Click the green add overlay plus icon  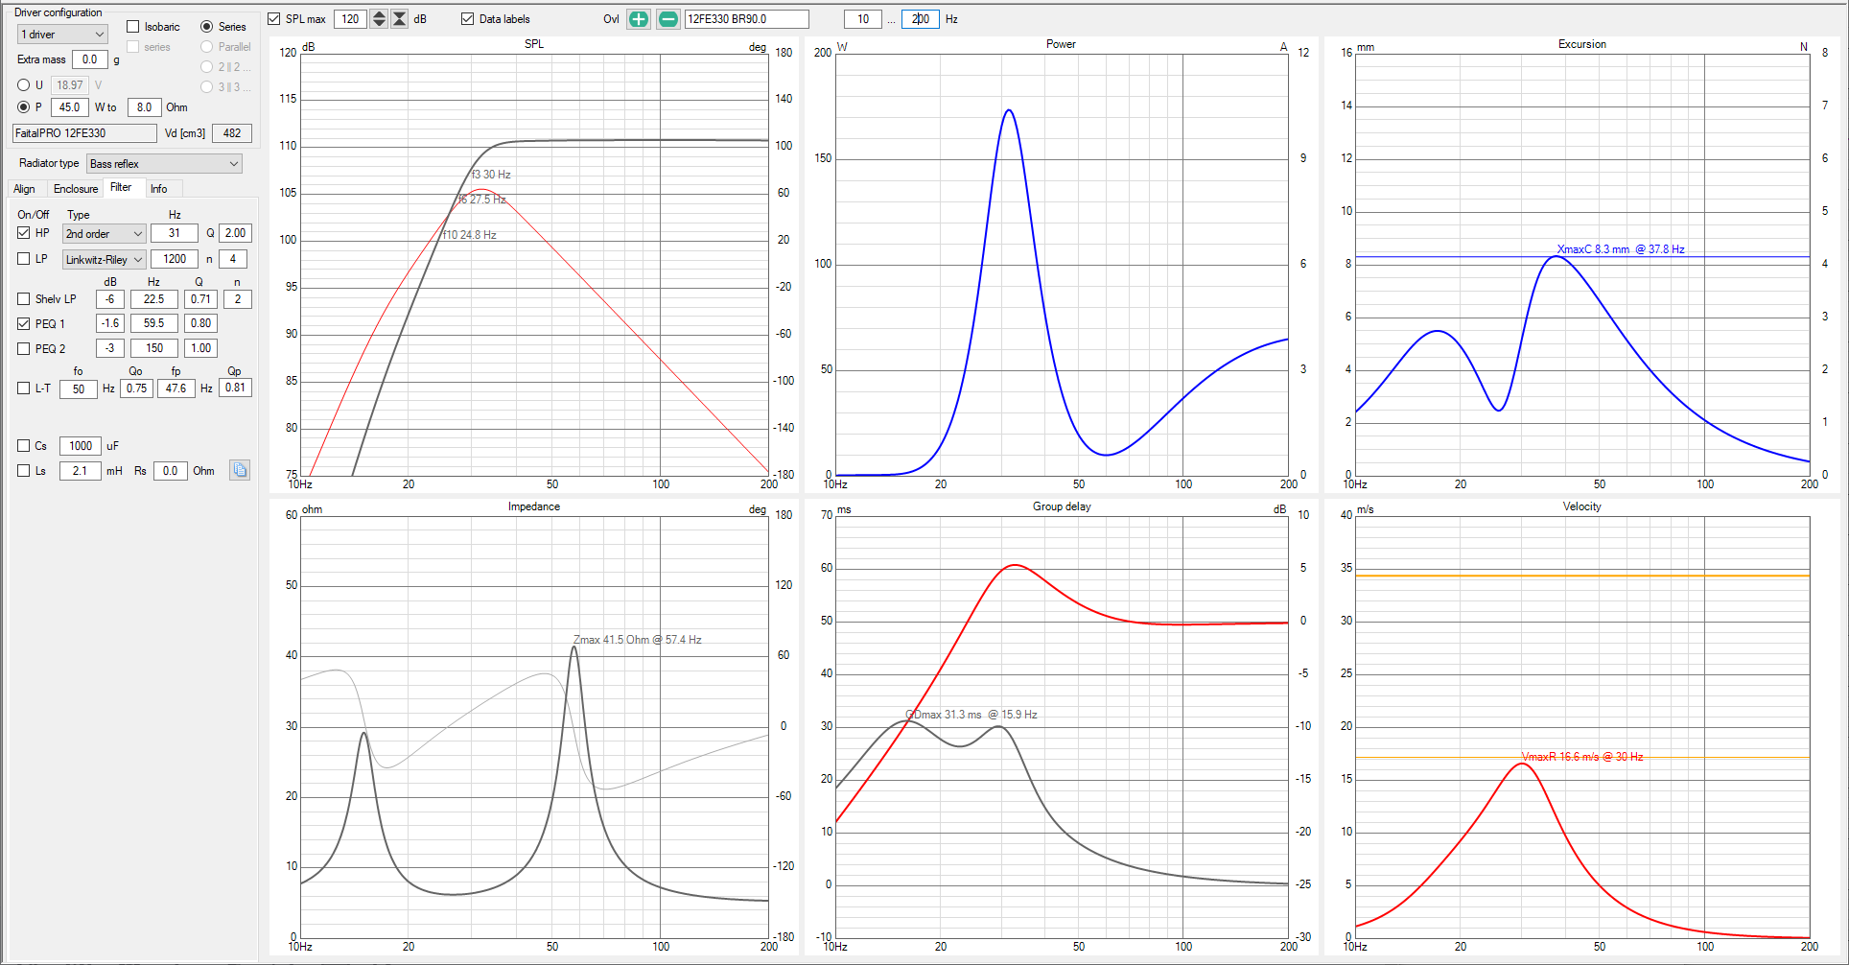[639, 19]
